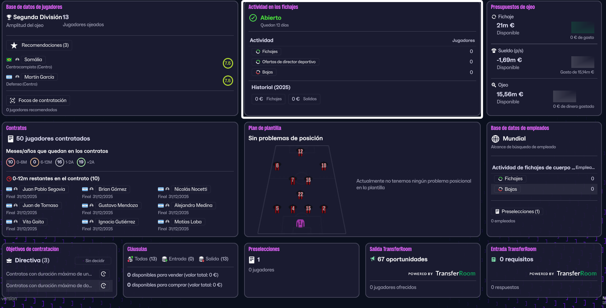Select the Entrada (0) clauses tab
This screenshot has height=308, width=606.
pos(178,259)
